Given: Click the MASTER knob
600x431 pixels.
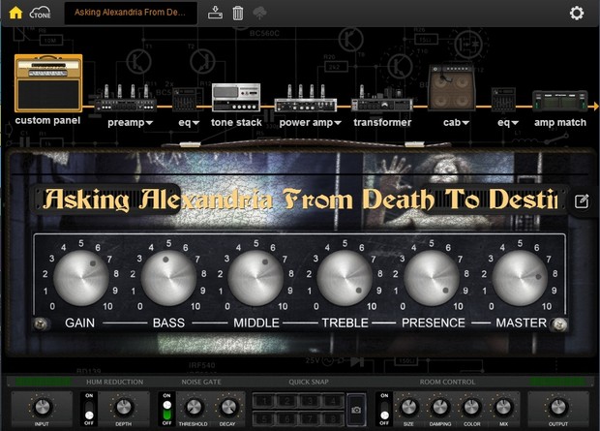Looking at the screenshot, I should pyautogui.click(x=520, y=278).
